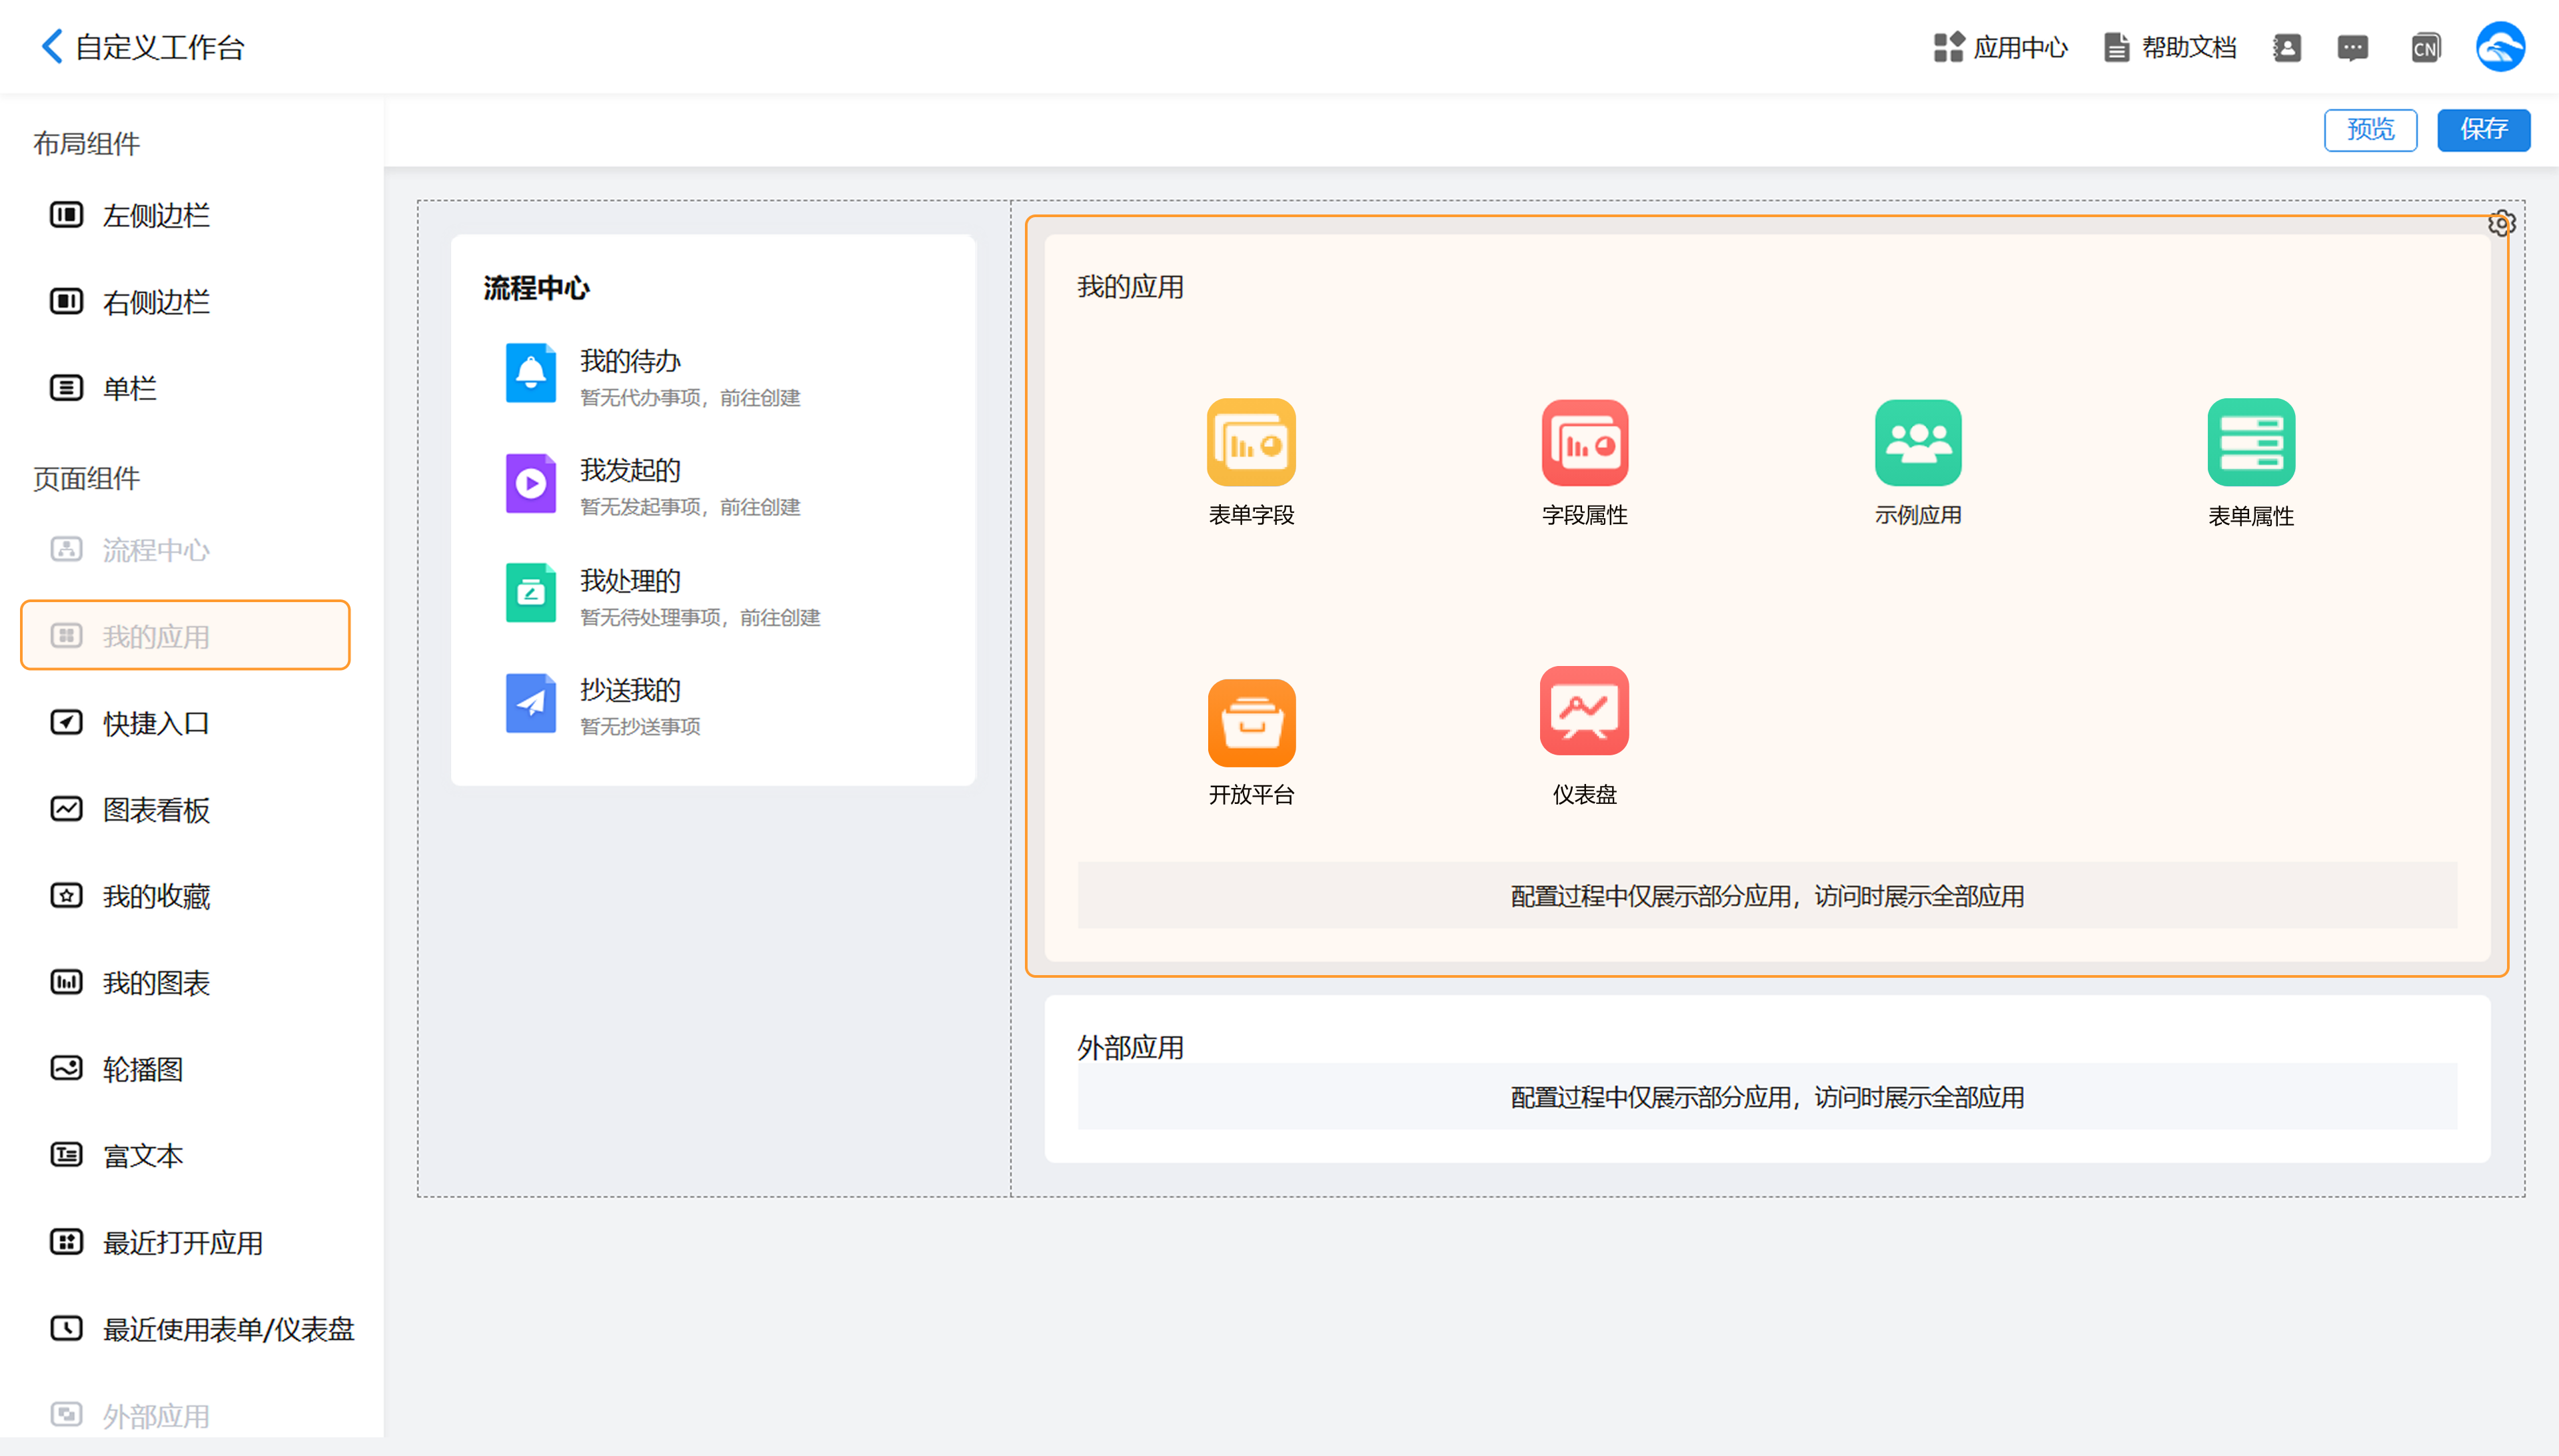Click the 帮助文档 label text
The height and width of the screenshot is (1456, 2559).
[x=2189, y=47]
